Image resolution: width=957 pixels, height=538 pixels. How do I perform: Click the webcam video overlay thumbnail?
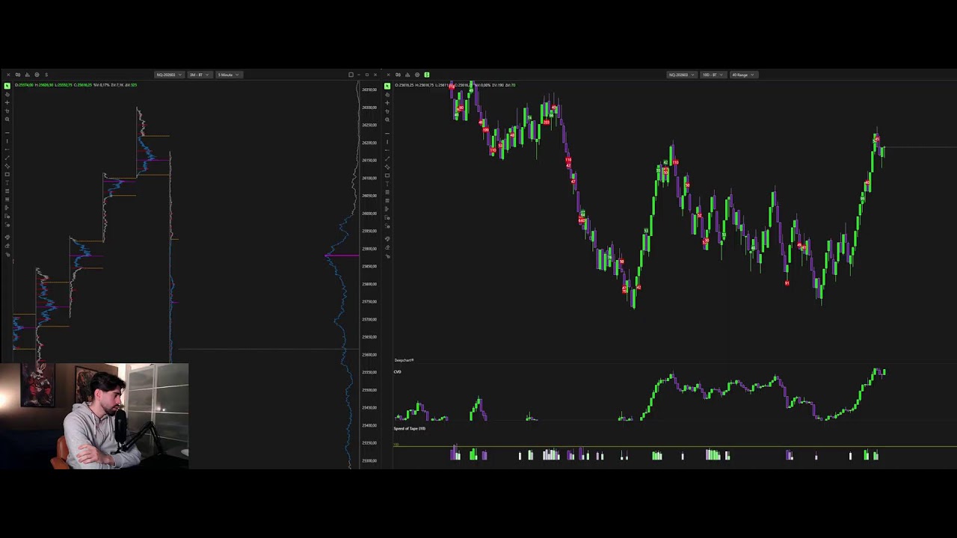click(x=94, y=416)
